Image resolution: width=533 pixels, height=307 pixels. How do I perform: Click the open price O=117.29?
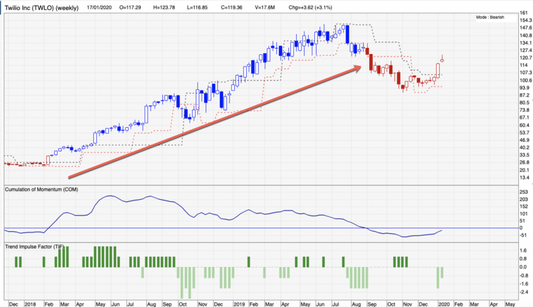click(x=130, y=7)
